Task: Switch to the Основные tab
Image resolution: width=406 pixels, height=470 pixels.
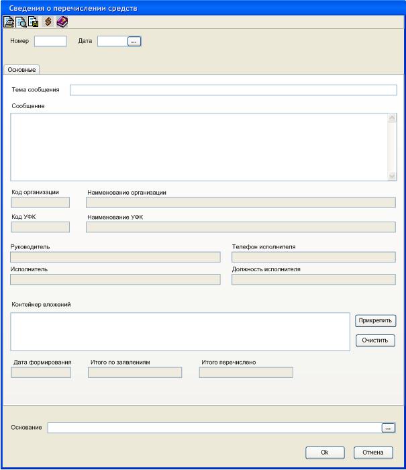Action: click(21, 70)
